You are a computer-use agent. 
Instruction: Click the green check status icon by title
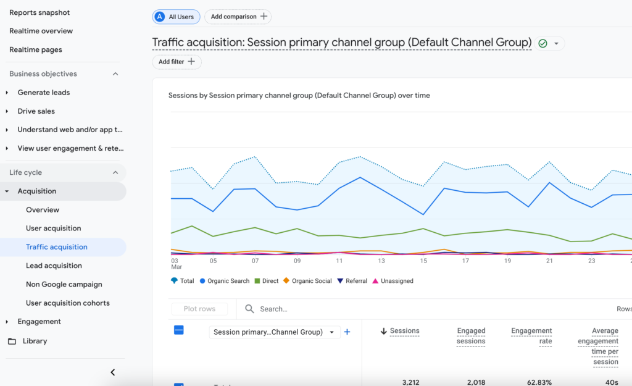tap(543, 43)
